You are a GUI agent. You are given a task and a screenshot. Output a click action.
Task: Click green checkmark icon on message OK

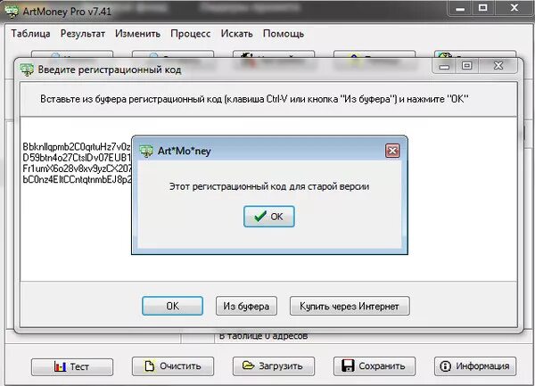[x=260, y=217]
